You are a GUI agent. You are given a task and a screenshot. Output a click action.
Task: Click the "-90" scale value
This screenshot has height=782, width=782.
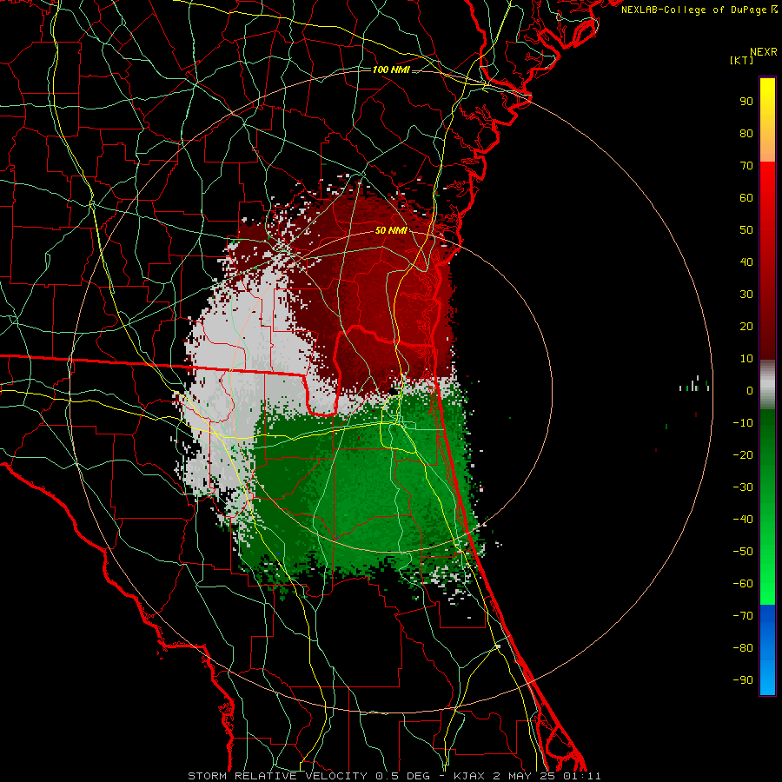tap(743, 679)
